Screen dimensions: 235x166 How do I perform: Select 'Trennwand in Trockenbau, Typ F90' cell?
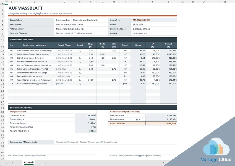coord(35,69)
